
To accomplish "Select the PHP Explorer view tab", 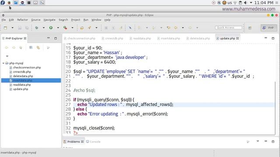I will click(14, 38).
